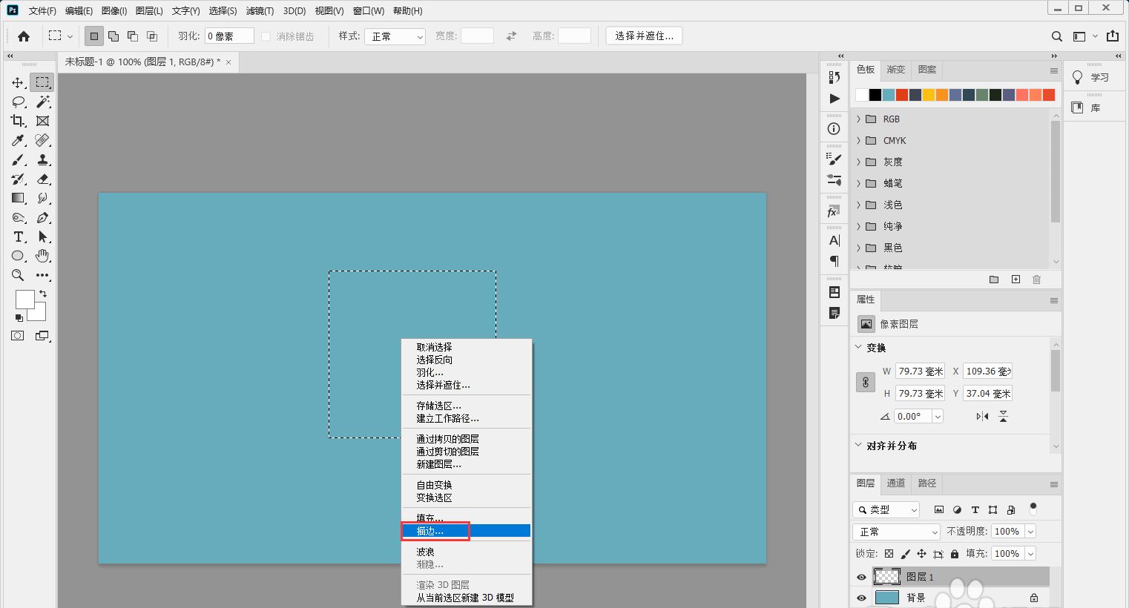This screenshot has height=608, width=1129.
Task: Open the 库 libraries panel button
Action: point(1087,108)
